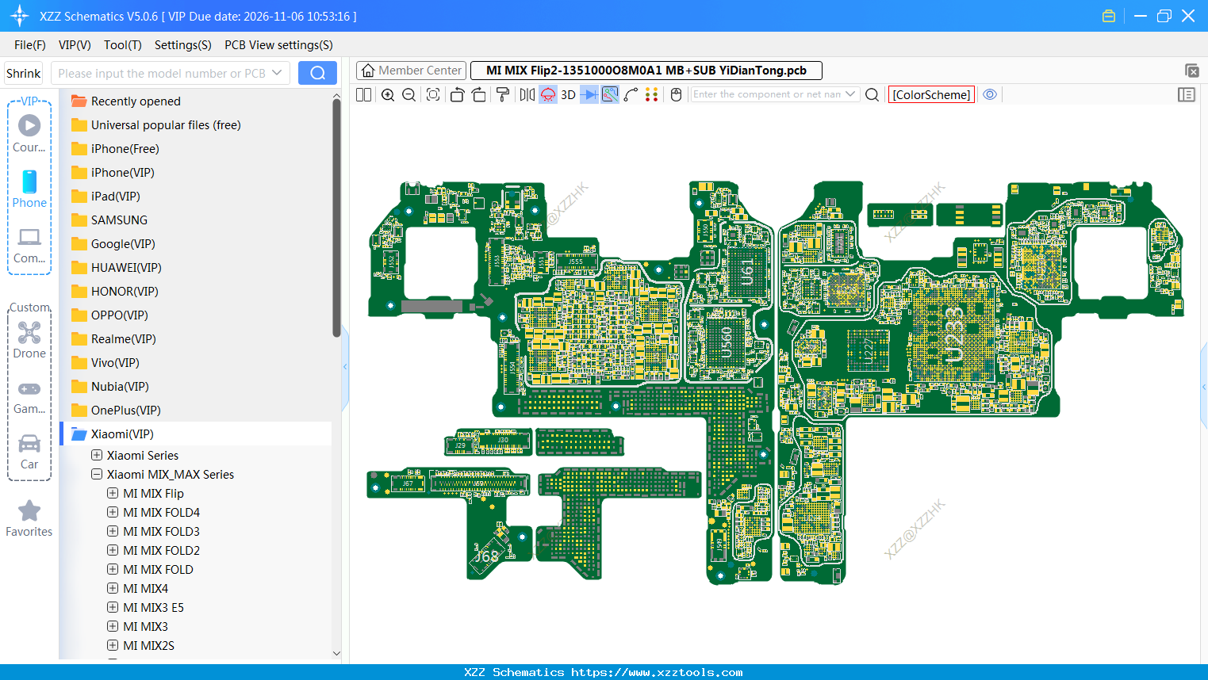Open the Tool menu
This screenshot has width=1208, height=680.
coord(123,45)
